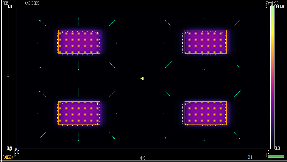Click the Y vertical axis label
Screen dimensions: 287x162
[8, 78]
